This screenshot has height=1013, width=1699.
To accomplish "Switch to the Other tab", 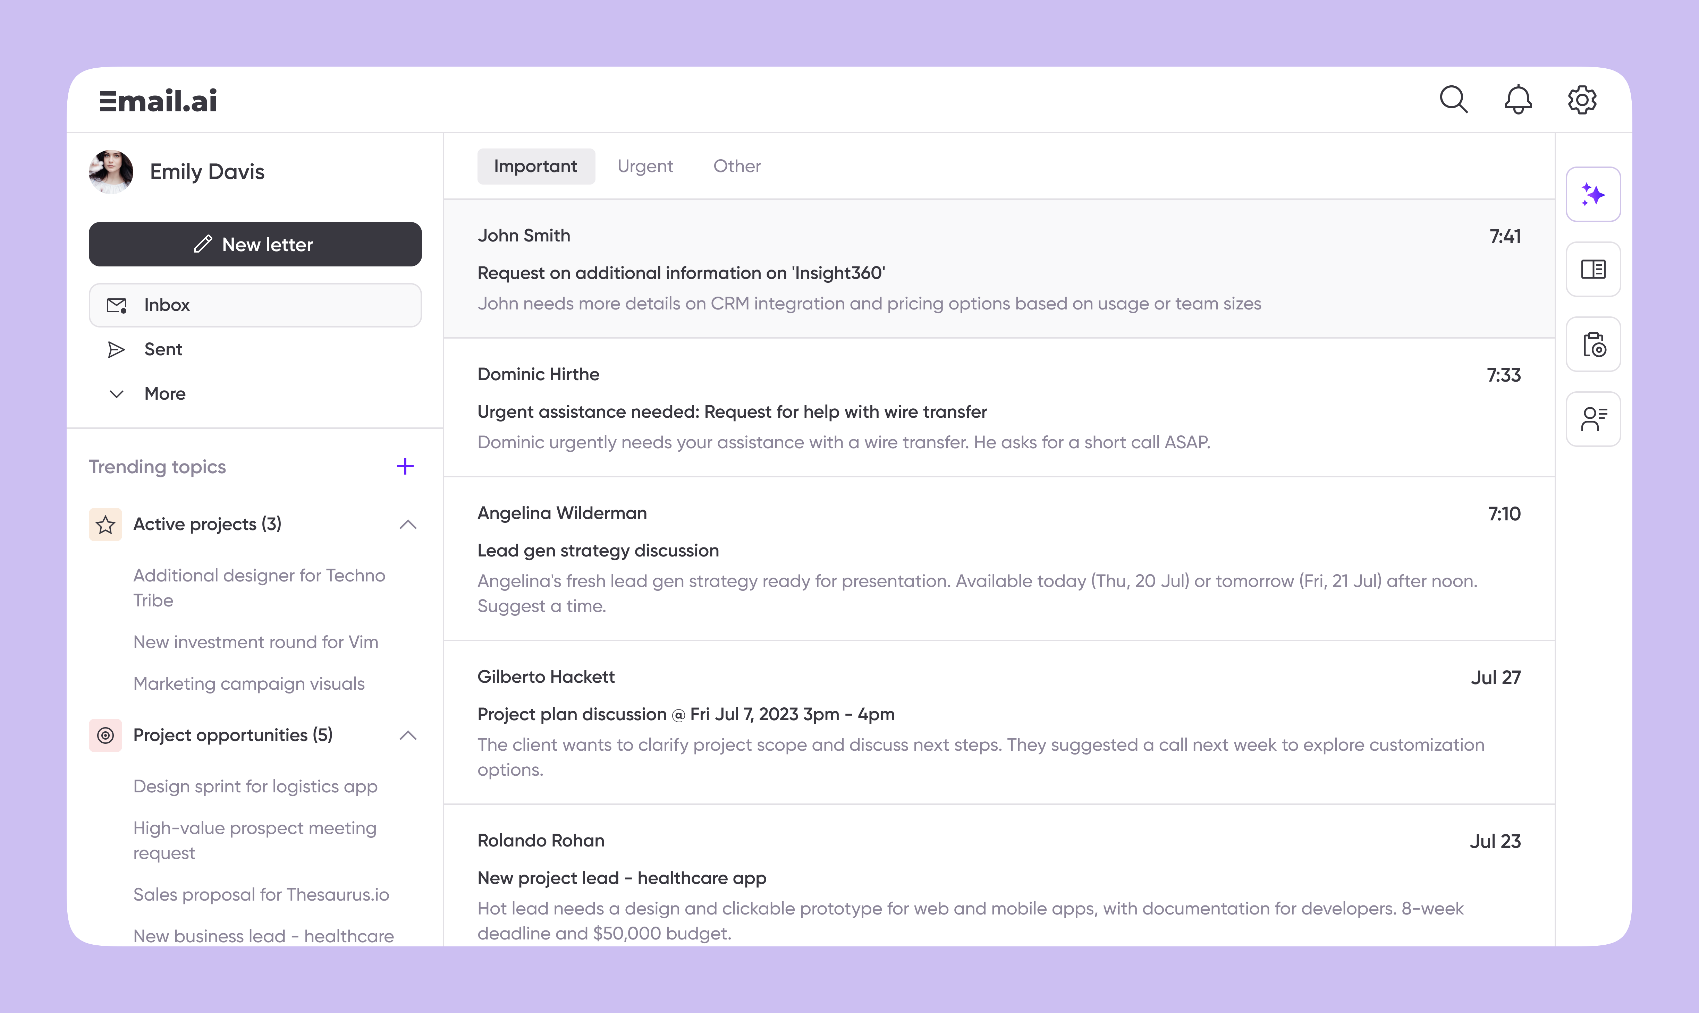I will pyautogui.click(x=736, y=166).
